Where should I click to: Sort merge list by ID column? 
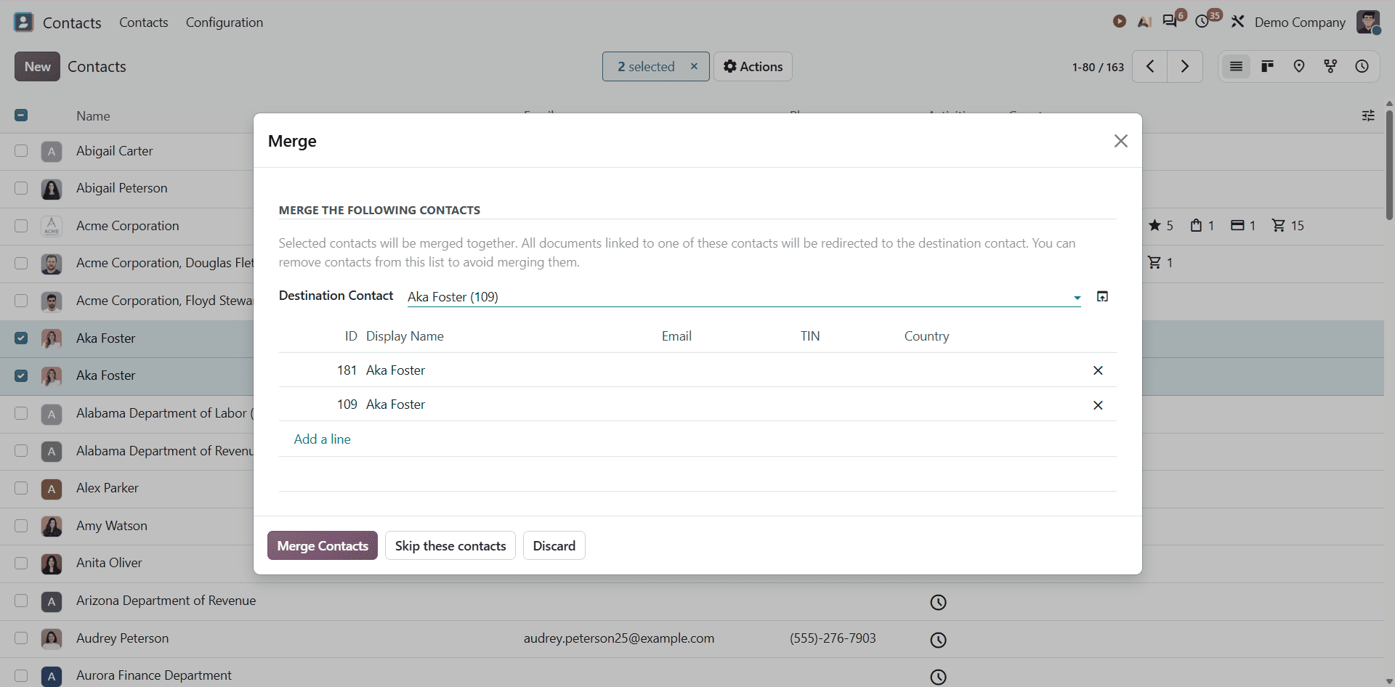click(x=351, y=336)
